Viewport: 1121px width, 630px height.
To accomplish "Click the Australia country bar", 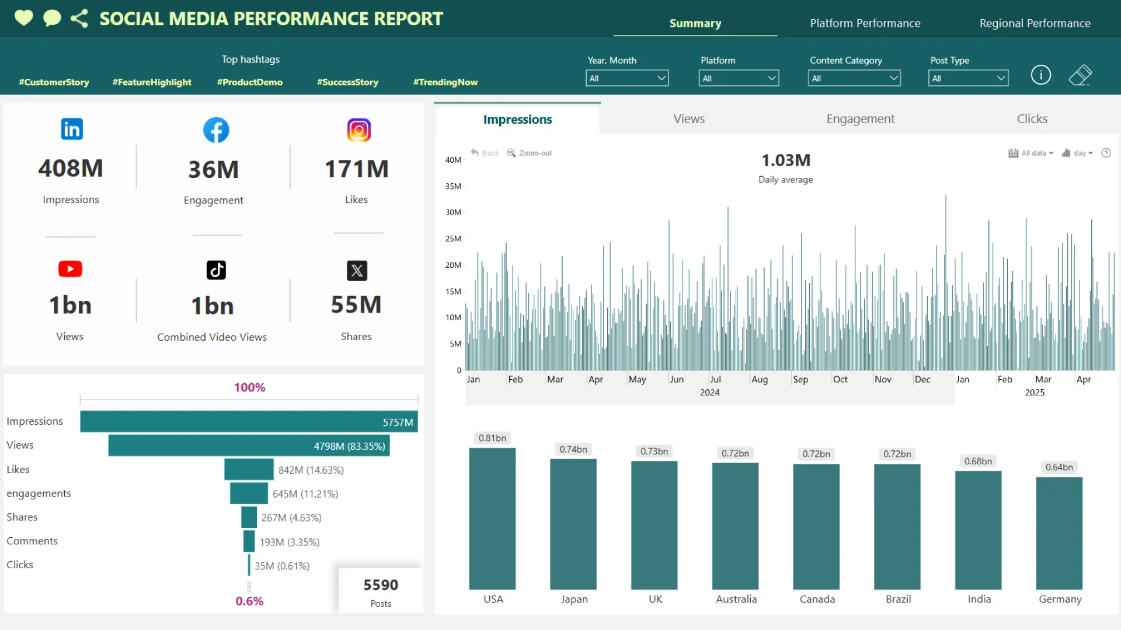I will click(735, 526).
